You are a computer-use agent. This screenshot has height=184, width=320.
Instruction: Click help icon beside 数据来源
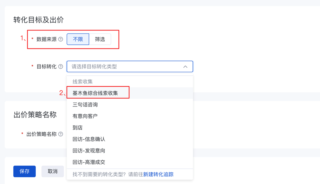(61, 39)
